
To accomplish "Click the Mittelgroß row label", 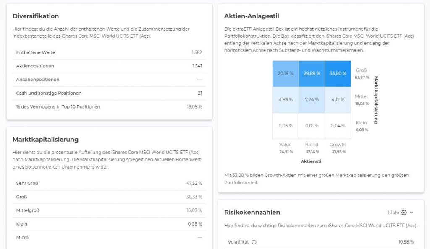I will [x=28, y=210].
